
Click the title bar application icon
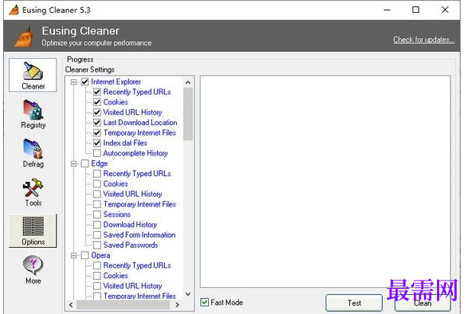[x=14, y=10]
